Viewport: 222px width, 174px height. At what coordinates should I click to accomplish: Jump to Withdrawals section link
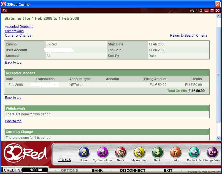click(14, 31)
